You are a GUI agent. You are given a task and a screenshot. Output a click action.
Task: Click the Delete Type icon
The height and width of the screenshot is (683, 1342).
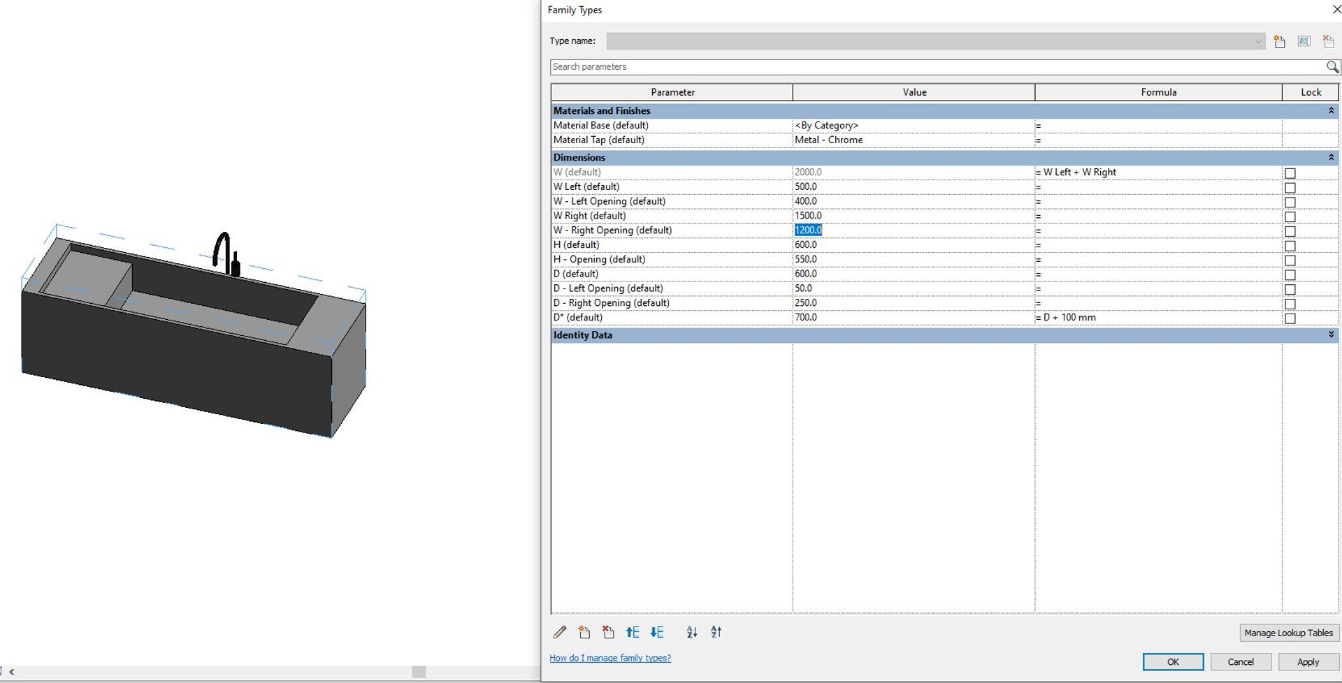(x=1328, y=41)
